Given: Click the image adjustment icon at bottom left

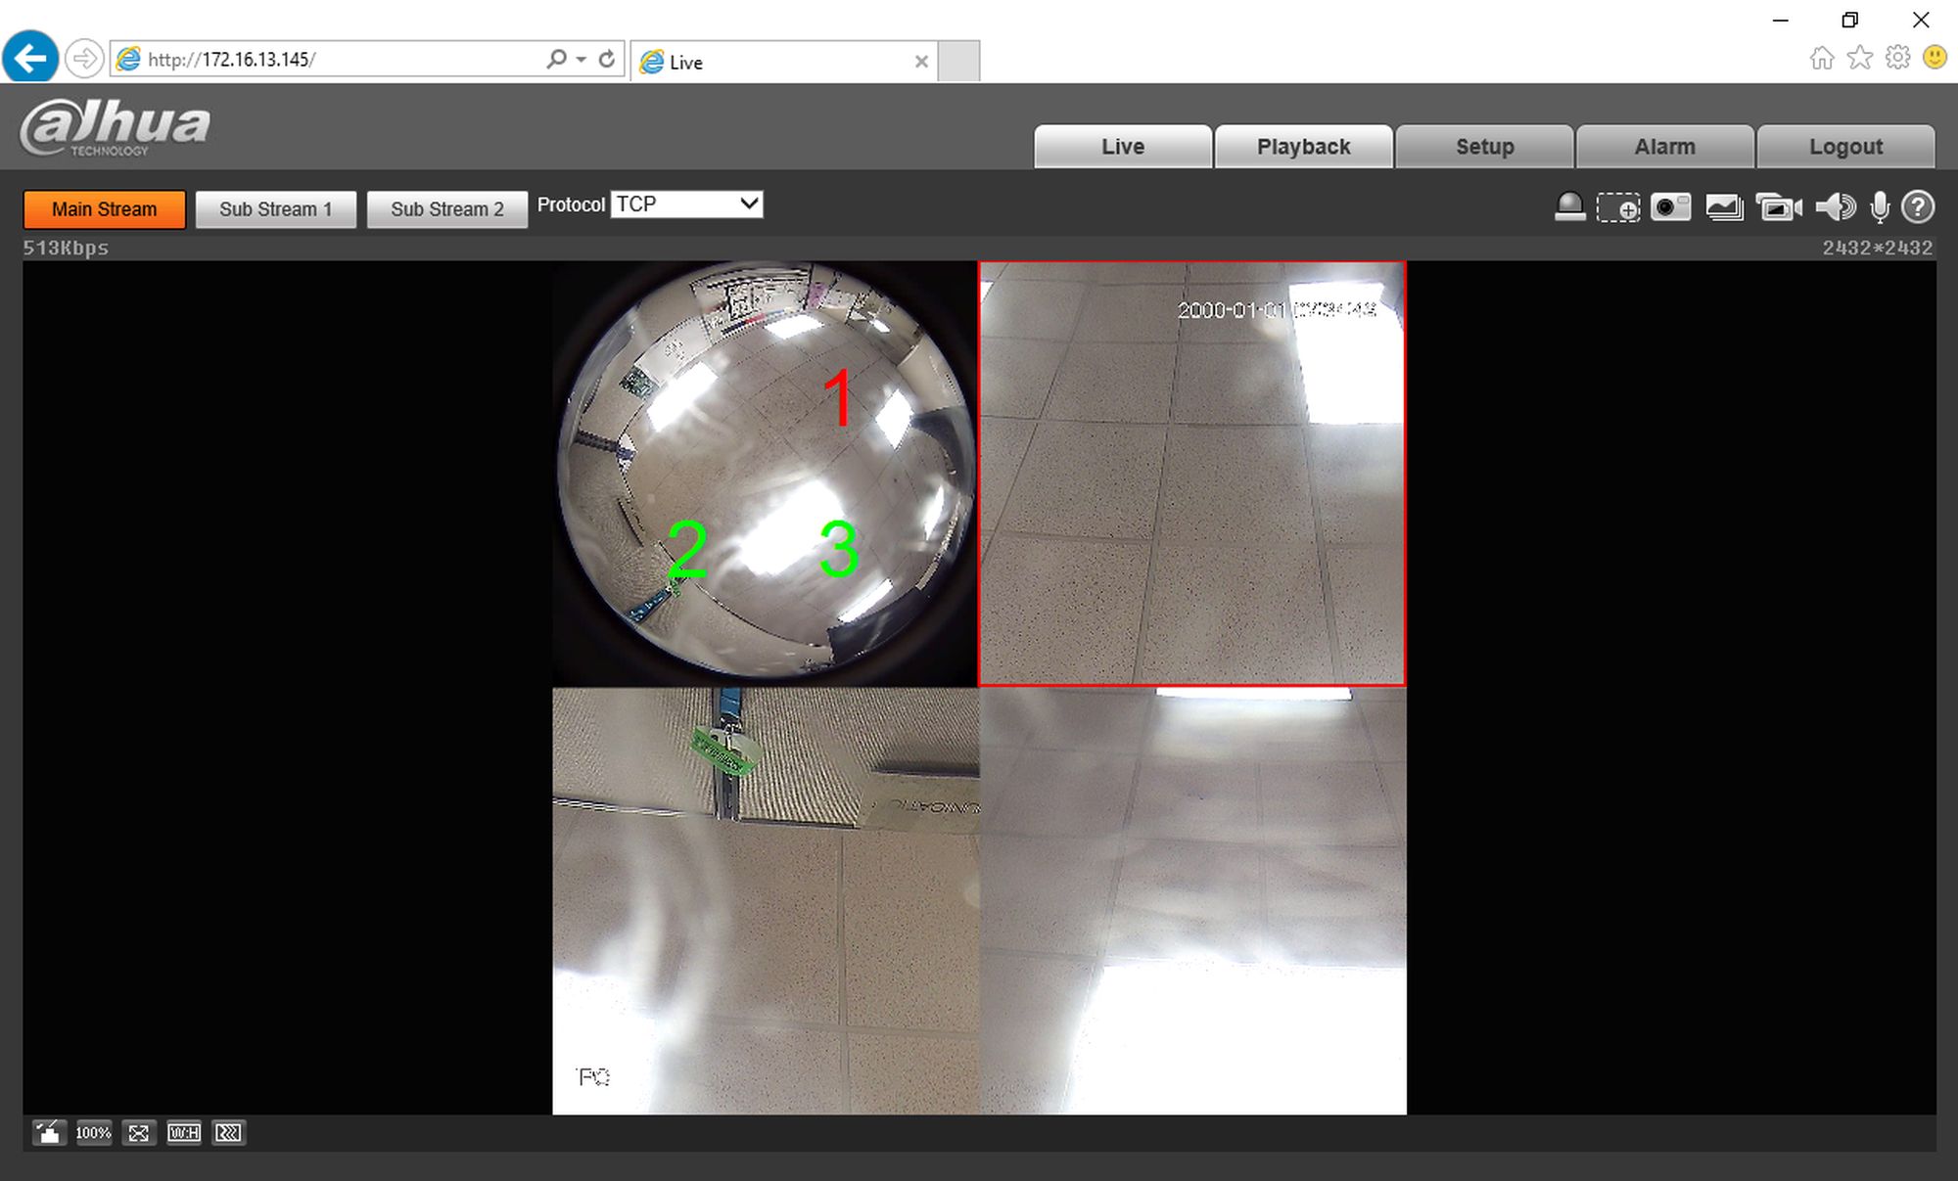Looking at the screenshot, I should [48, 1133].
